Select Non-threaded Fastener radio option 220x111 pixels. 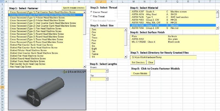[x=91, y=20]
